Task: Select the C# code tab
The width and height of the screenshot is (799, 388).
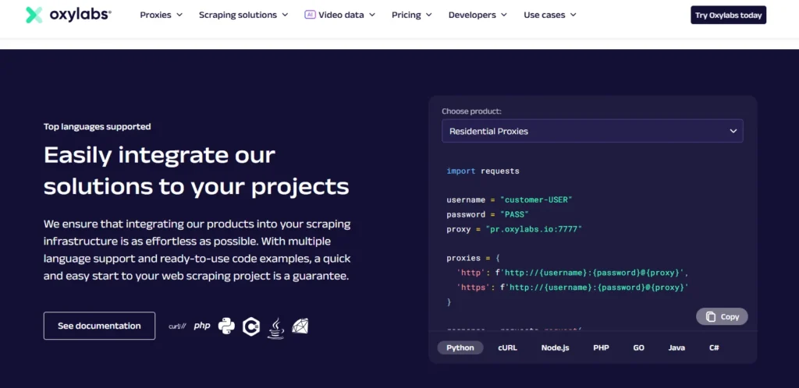Action: [x=714, y=347]
